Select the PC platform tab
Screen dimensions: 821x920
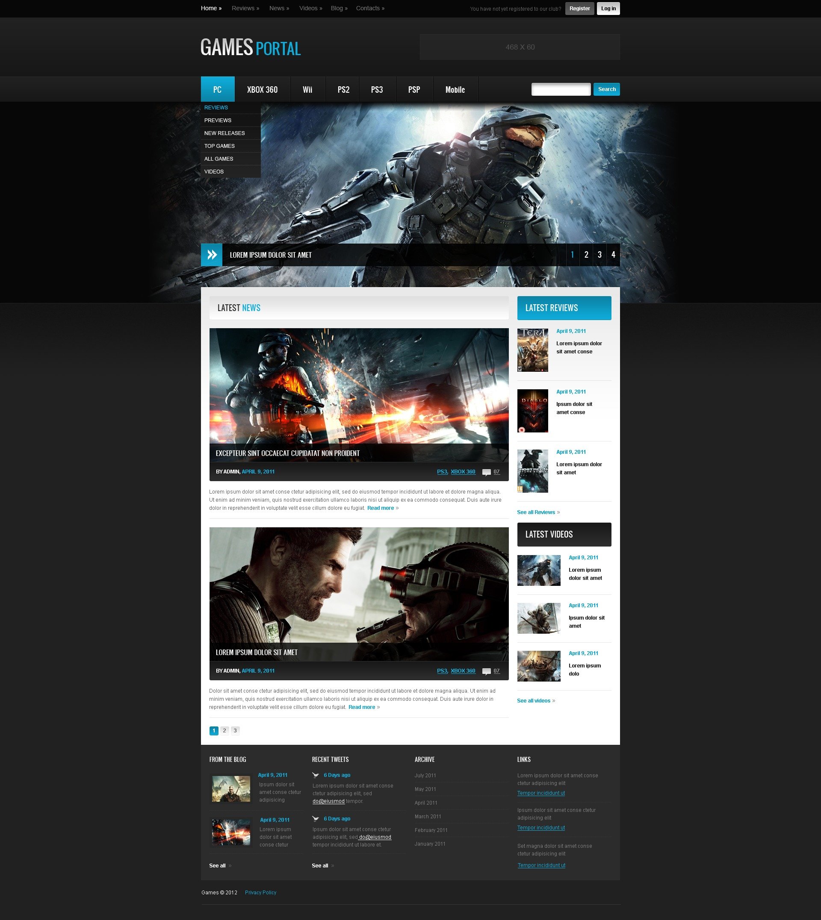[x=217, y=89]
